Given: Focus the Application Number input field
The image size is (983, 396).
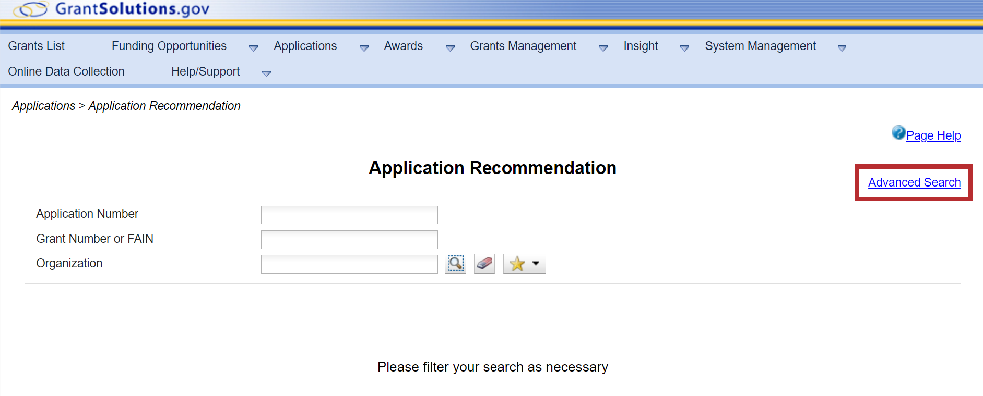Looking at the screenshot, I should tap(349, 215).
